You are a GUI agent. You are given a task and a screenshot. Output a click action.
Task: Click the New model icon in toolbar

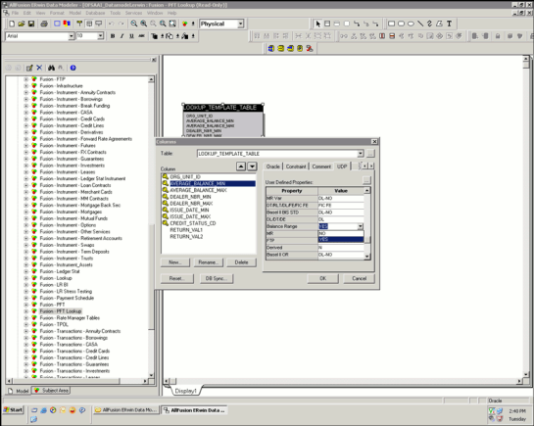12,24
